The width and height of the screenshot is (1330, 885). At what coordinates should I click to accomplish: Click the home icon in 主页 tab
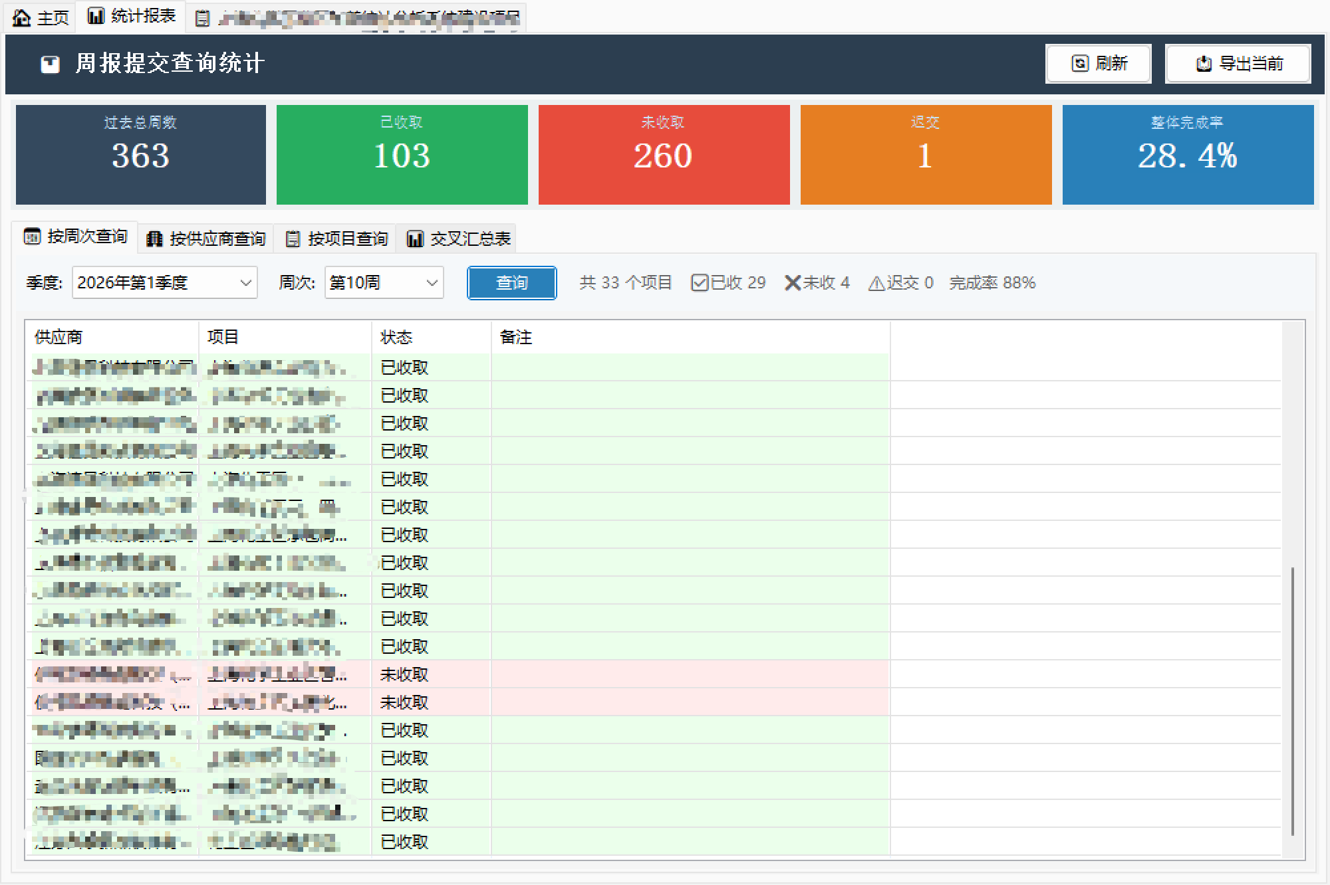coord(22,17)
